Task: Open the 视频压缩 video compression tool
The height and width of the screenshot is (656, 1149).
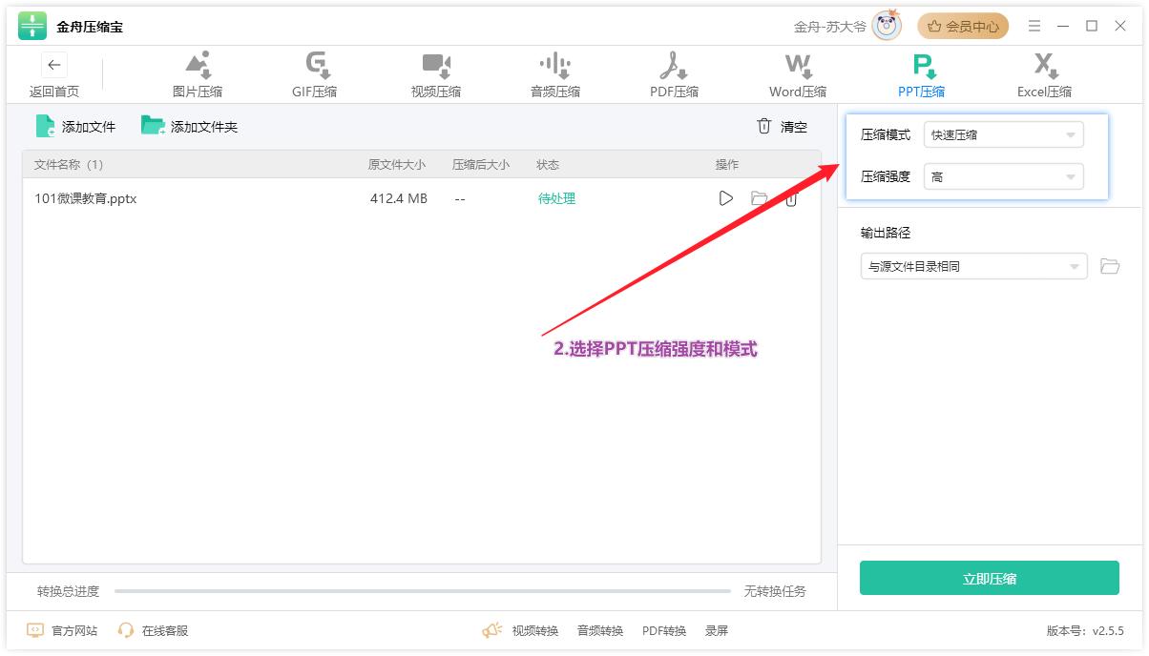Action: click(x=435, y=75)
